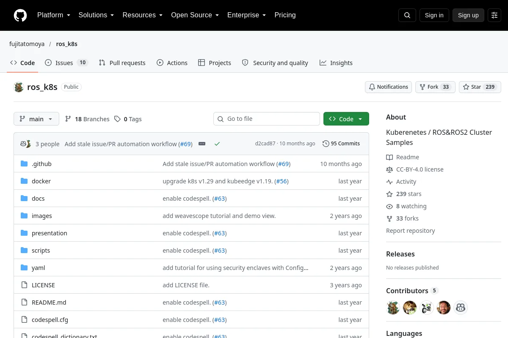The image size is (508, 338).
Task: Switch to the Actions tab
Action: 172,63
